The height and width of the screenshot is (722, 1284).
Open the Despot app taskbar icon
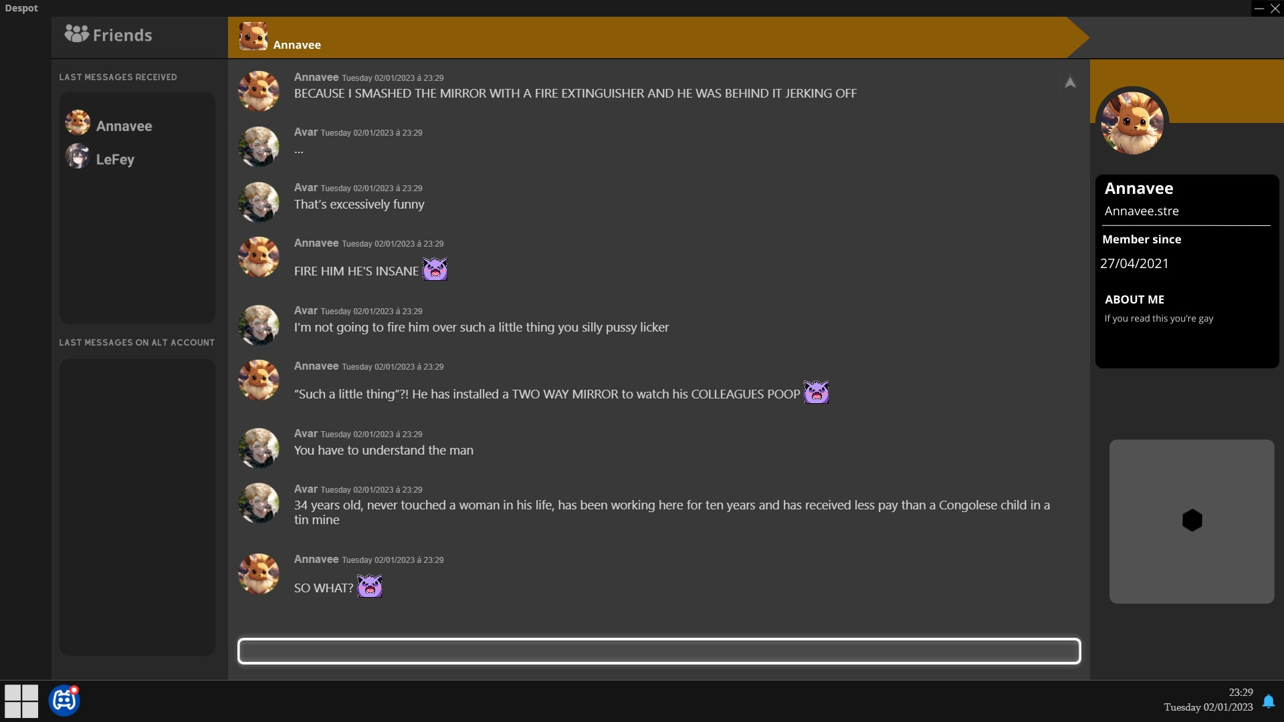click(64, 701)
